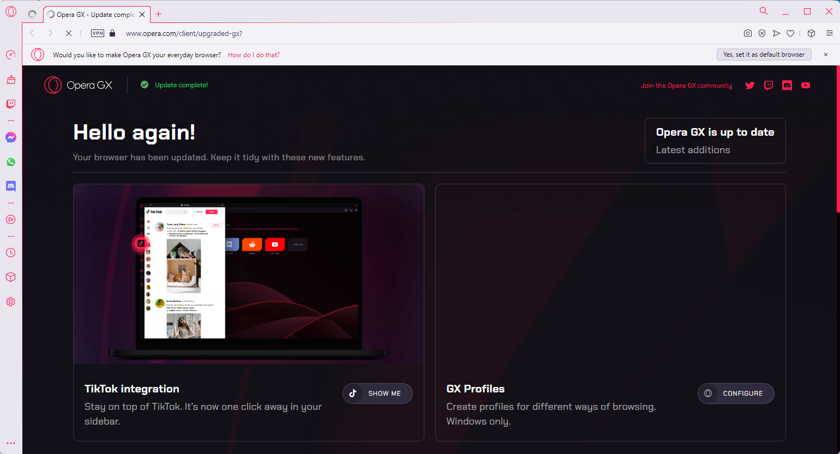Add page to bookmarks heart
The height and width of the screenshot is (454, 840).
pos(790,33)
